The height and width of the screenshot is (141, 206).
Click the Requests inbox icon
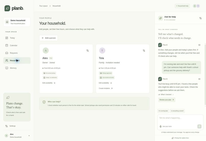(7, 53)
